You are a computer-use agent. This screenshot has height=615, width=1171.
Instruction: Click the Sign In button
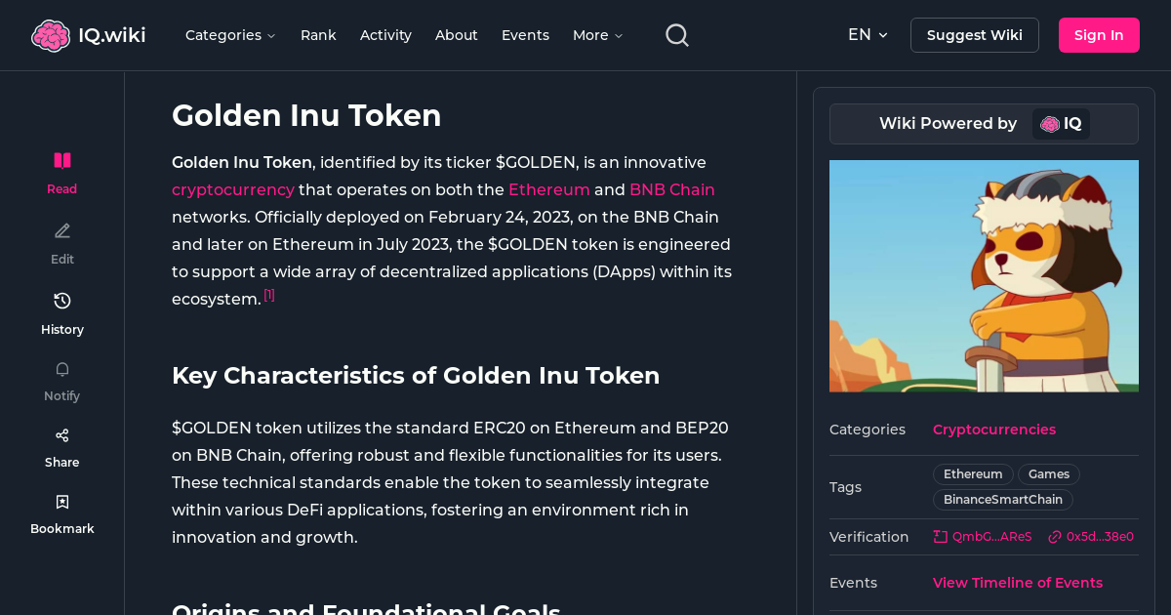point(1099,34)
